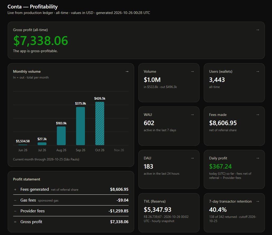
Task: Click the $27.3k bar label
Action: click(x=42, y=139)
